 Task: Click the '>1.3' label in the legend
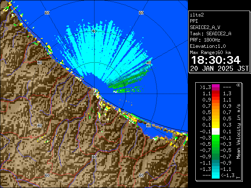click(x=206, y=87)
